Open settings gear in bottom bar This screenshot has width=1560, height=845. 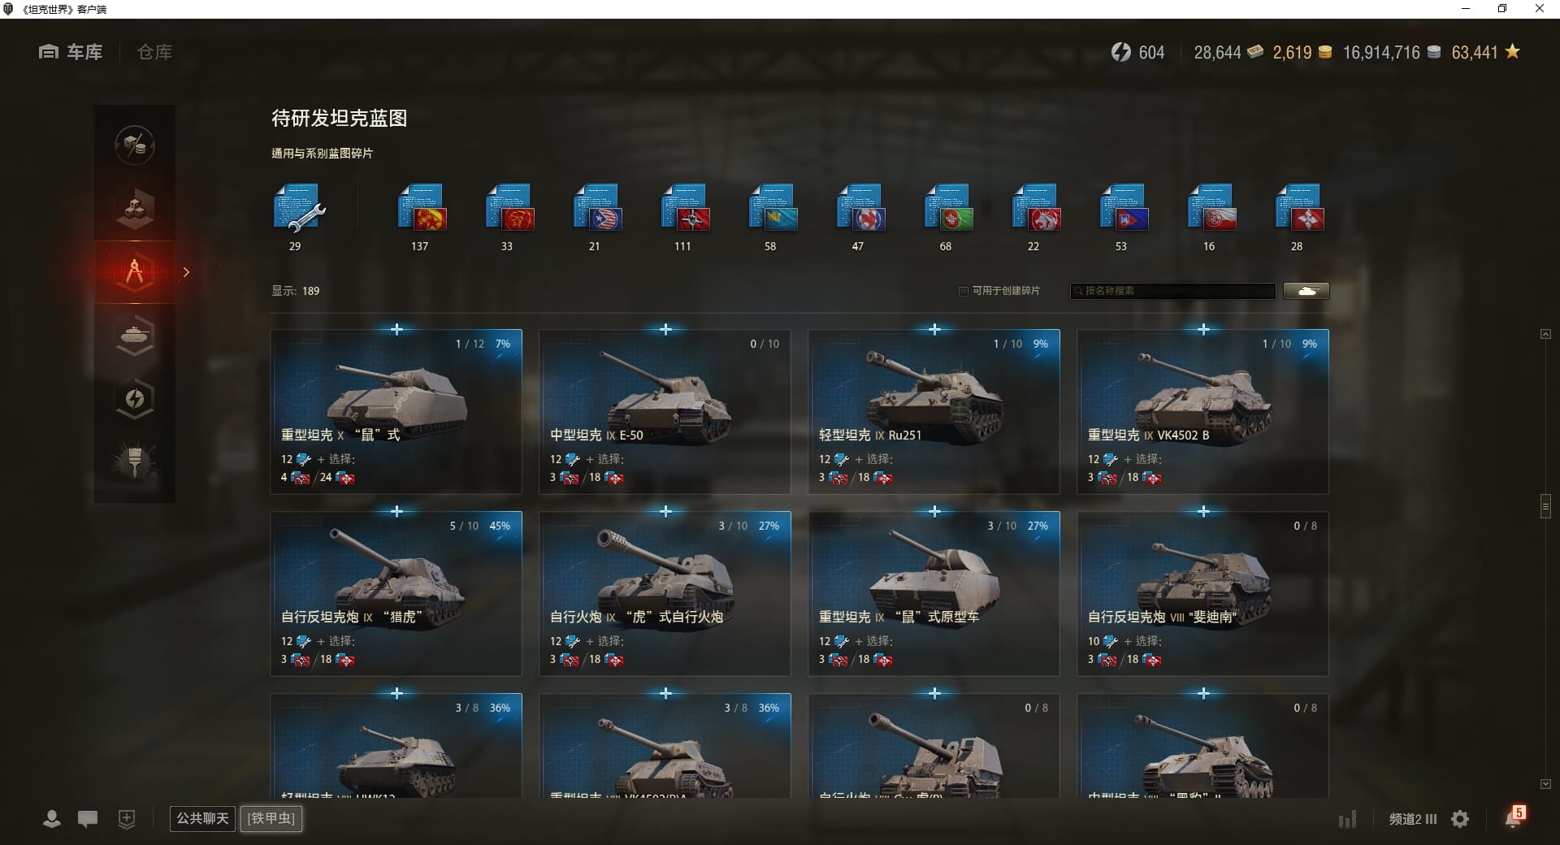[x=1460, y=819]
